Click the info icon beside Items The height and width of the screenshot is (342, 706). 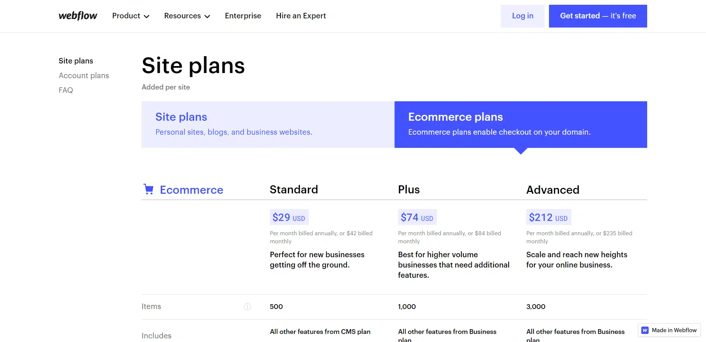pos(247,307)
